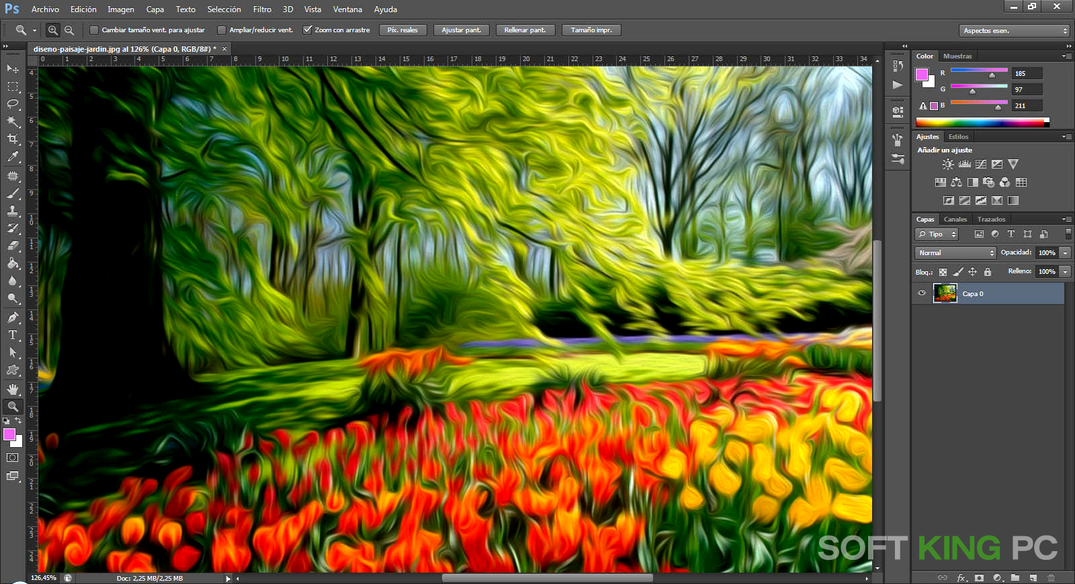Click the 'Píx. reales' button

click(x=402, y=30)
